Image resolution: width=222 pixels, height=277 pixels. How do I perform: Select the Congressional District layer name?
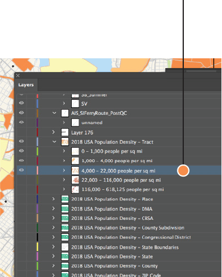(131, 237)
